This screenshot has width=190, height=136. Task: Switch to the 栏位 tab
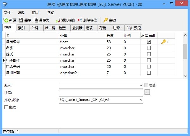click(9, 27)
